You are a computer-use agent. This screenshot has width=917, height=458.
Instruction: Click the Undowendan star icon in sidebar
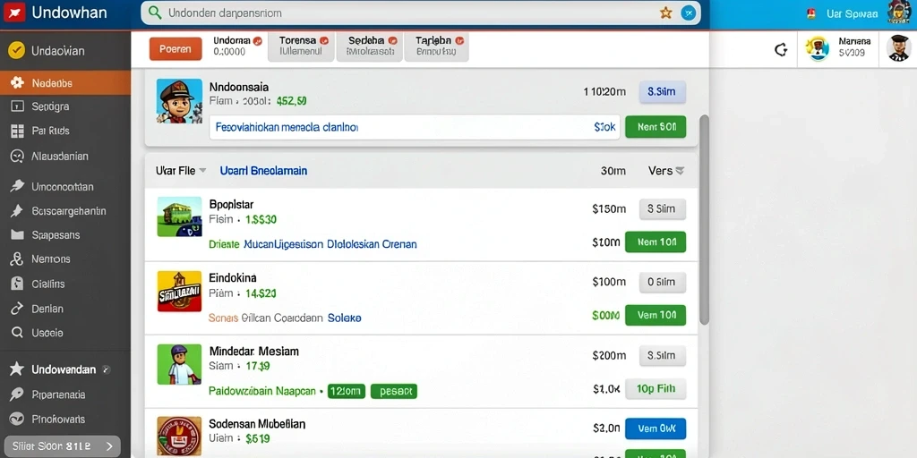click(17, 369)
